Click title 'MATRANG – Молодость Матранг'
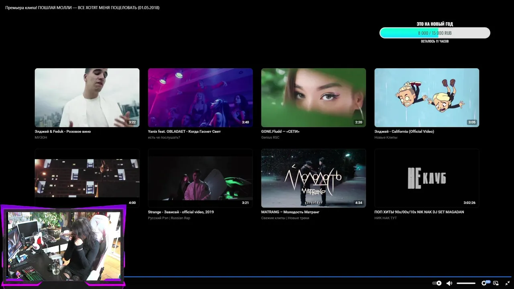Viewport: 514px width, 289px height. pos(291,212)
